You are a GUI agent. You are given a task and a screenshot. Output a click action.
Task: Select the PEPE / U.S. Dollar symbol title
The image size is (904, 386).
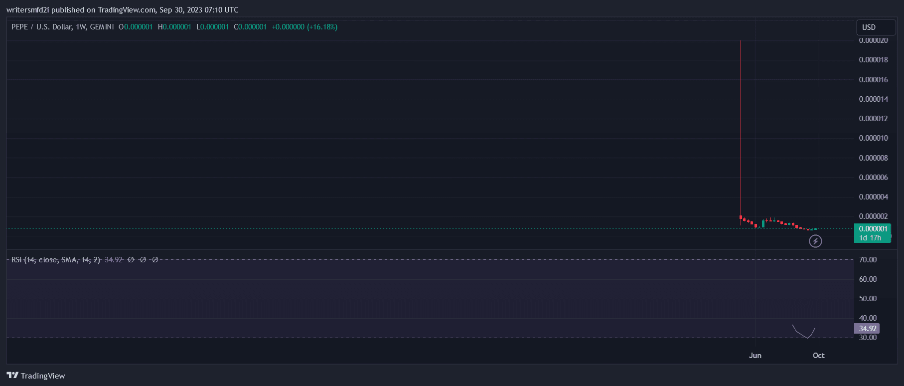click(x=62, y=27)
